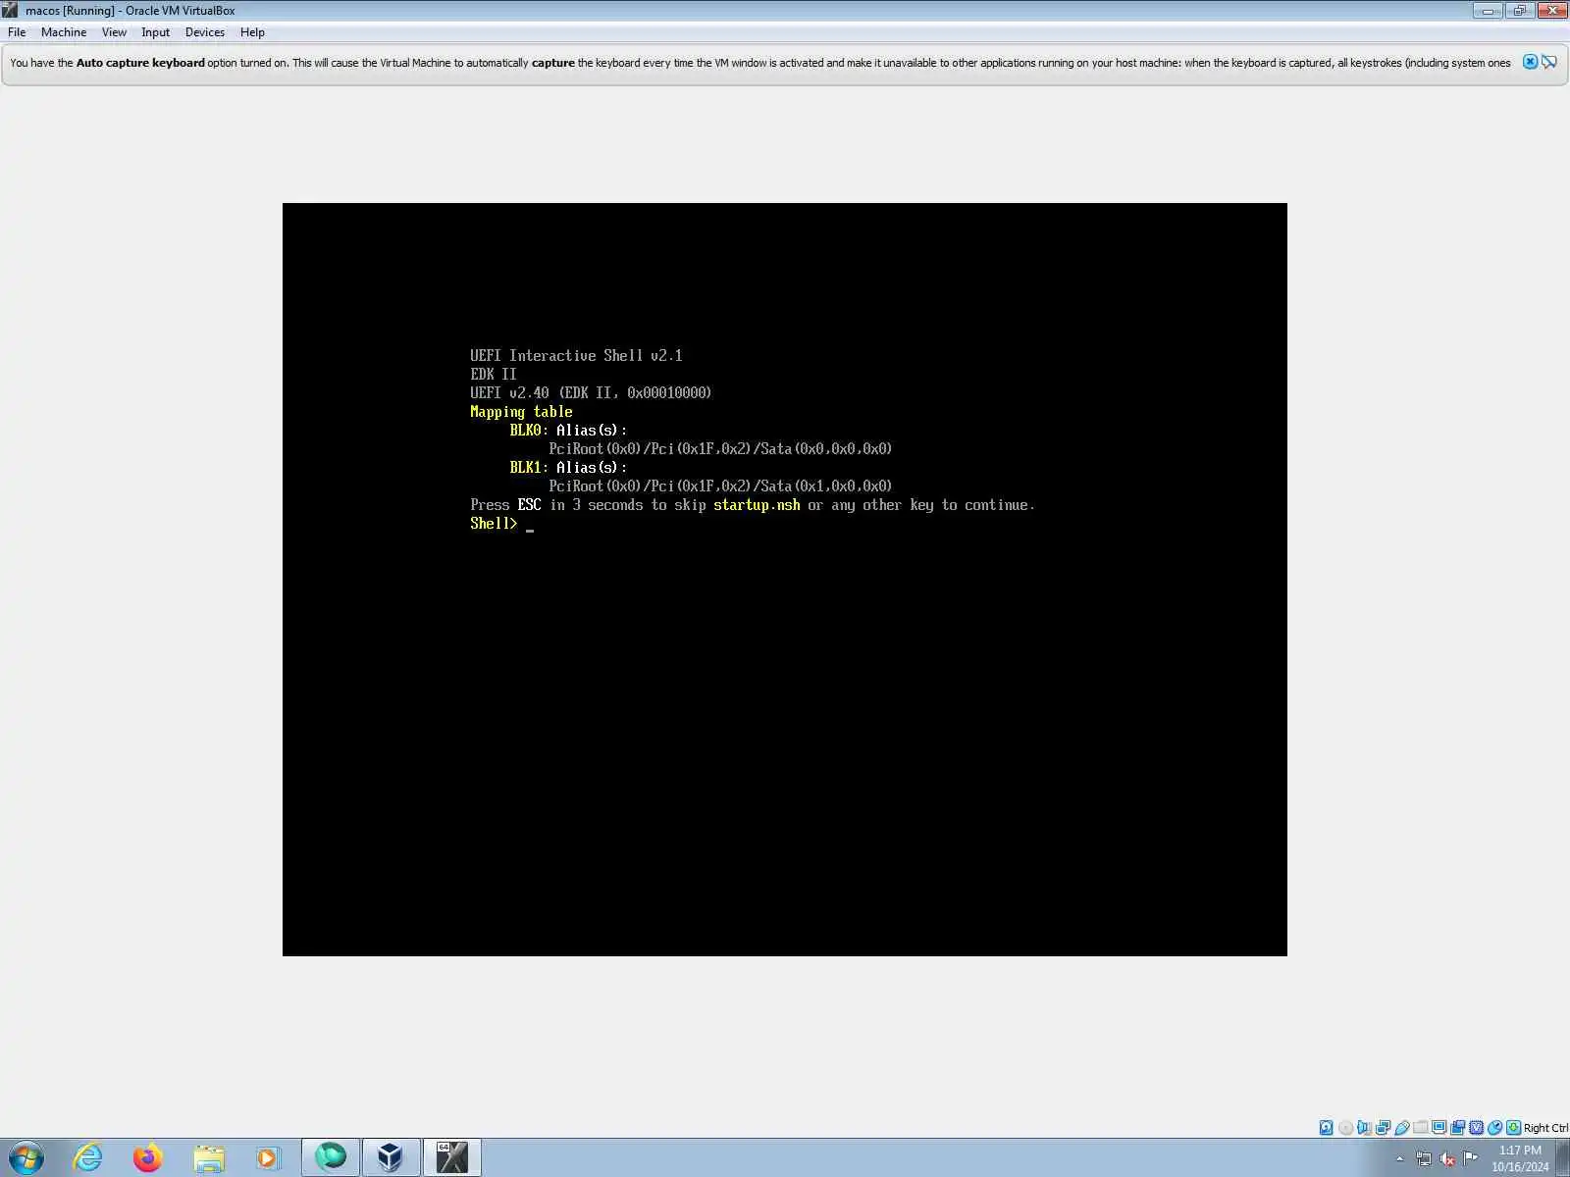1570x1177 pixels.
Task: Open the Windows Start menu
Action: point(26,1157)
